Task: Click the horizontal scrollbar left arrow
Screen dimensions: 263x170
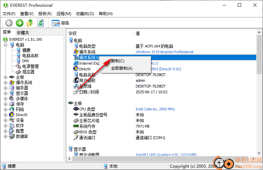Action: pos(70,159)
